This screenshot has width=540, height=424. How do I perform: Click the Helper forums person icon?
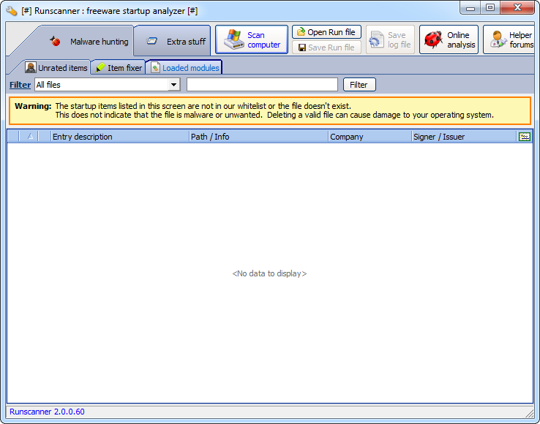point(498,39)
